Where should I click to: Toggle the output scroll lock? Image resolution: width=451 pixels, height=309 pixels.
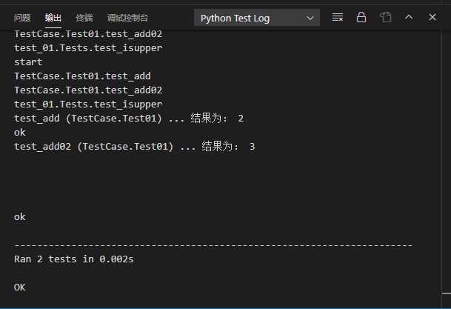tap(361, 17)
